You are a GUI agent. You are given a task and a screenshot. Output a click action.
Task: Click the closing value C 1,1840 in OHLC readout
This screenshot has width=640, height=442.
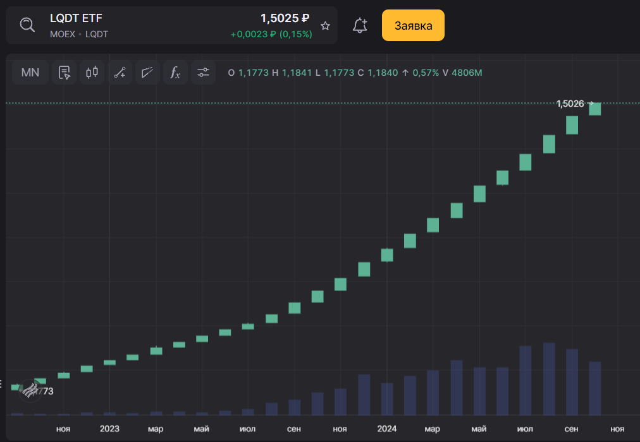pyautogui.click(x=378, y=73)
